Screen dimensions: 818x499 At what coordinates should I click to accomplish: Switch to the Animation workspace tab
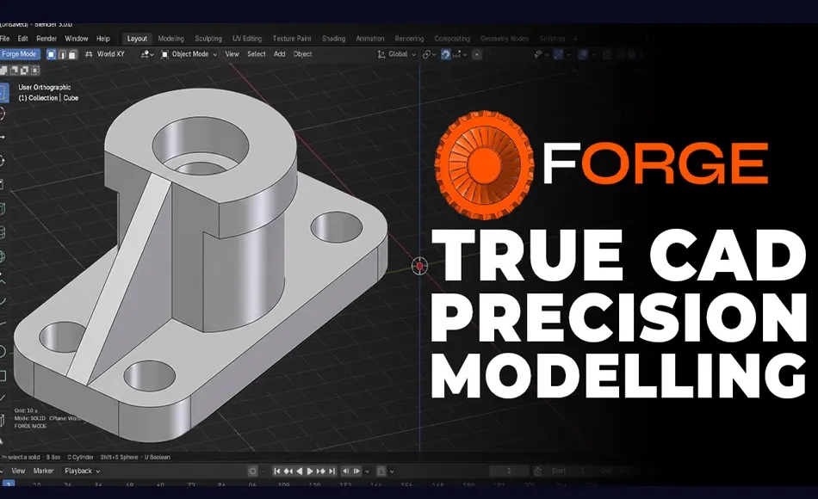click(370, 39)
